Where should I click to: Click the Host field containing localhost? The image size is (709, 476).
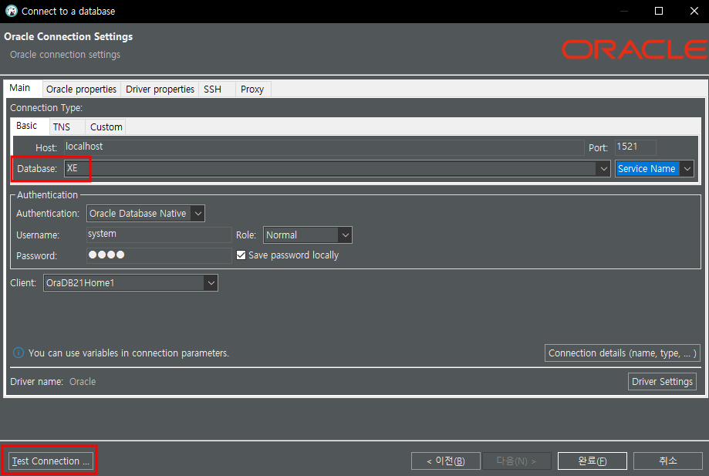[x=324, y=147]
